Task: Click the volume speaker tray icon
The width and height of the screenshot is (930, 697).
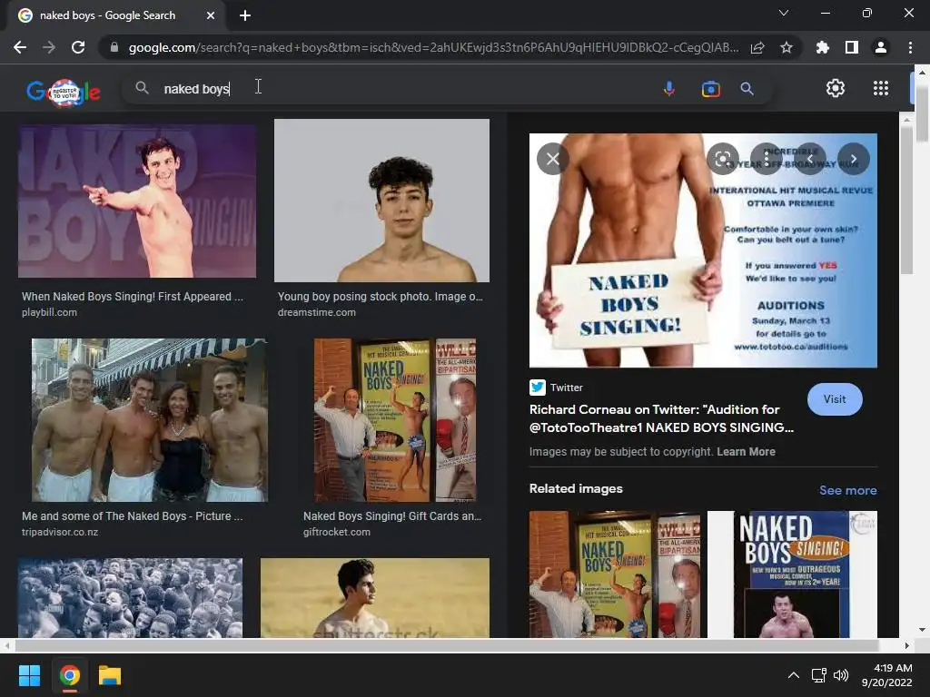Action: [x=840, y=675]
